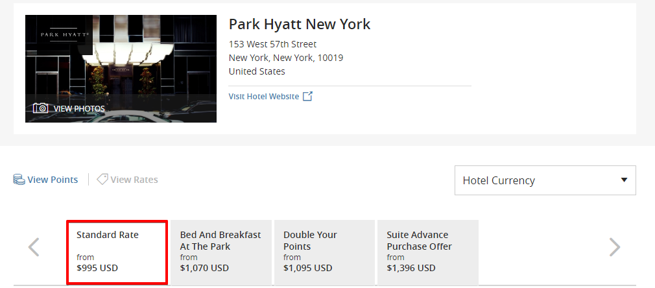Select the Standard Rate tab
This screenshot has height=288, width=655.
117,252
